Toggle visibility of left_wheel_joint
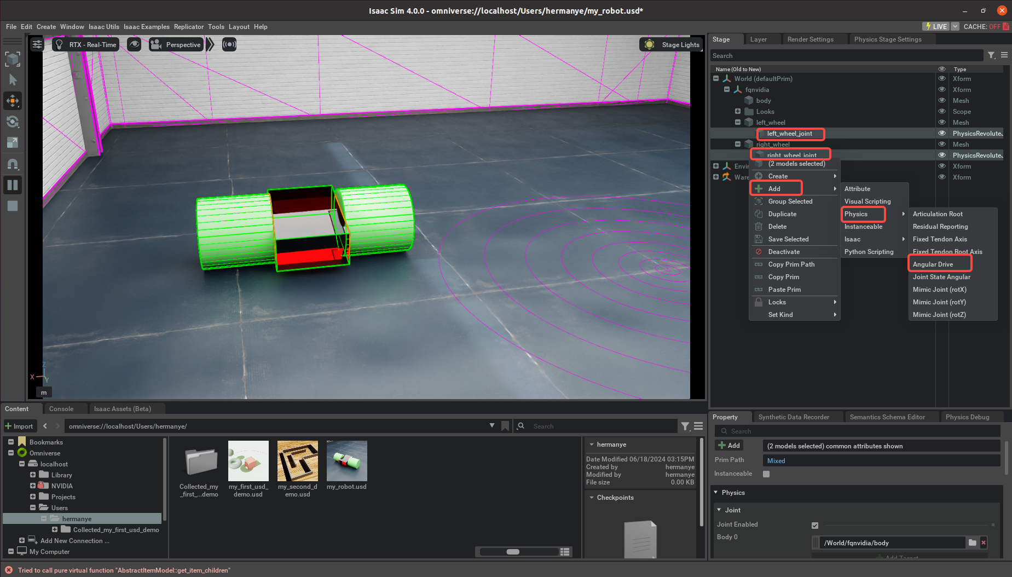 pyautogui.click(x=942, y=134)
